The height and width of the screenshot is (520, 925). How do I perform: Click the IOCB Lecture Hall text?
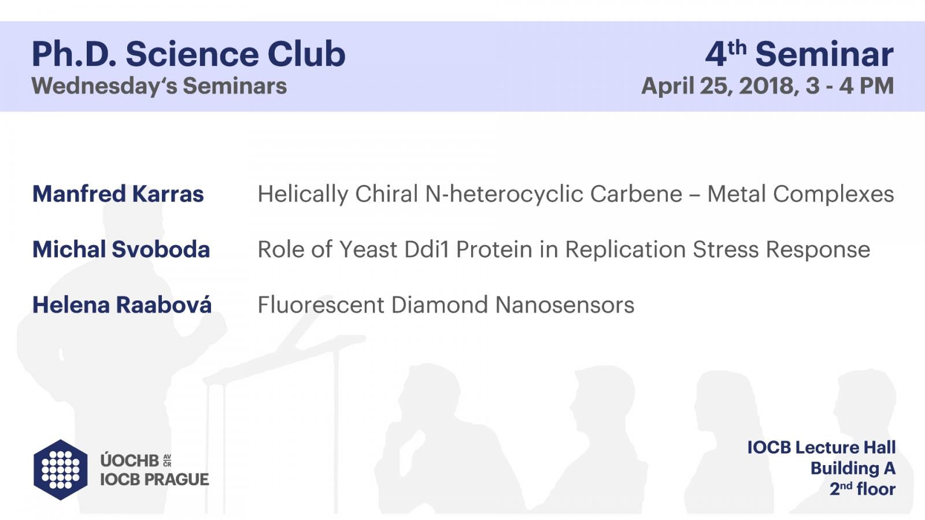click(822, 447)
